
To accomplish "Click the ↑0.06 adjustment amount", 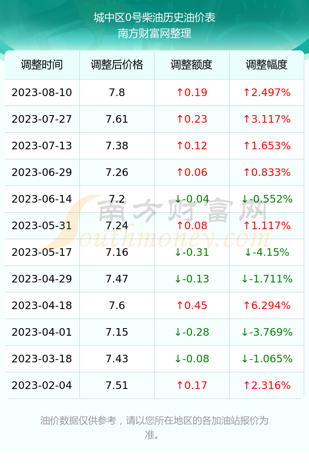I will (192, 172).
